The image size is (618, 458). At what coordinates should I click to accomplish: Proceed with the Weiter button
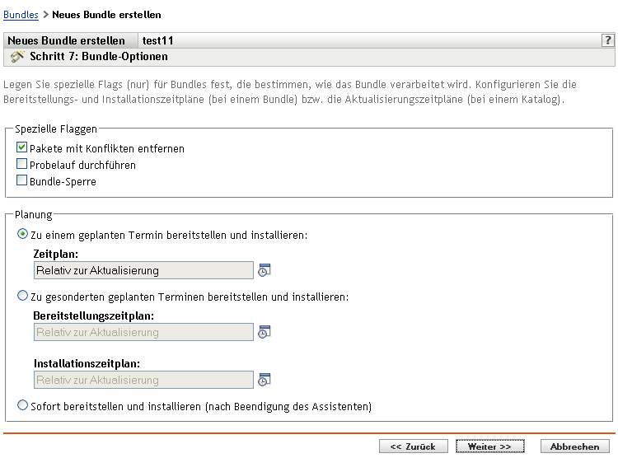(x=489, y=446)
